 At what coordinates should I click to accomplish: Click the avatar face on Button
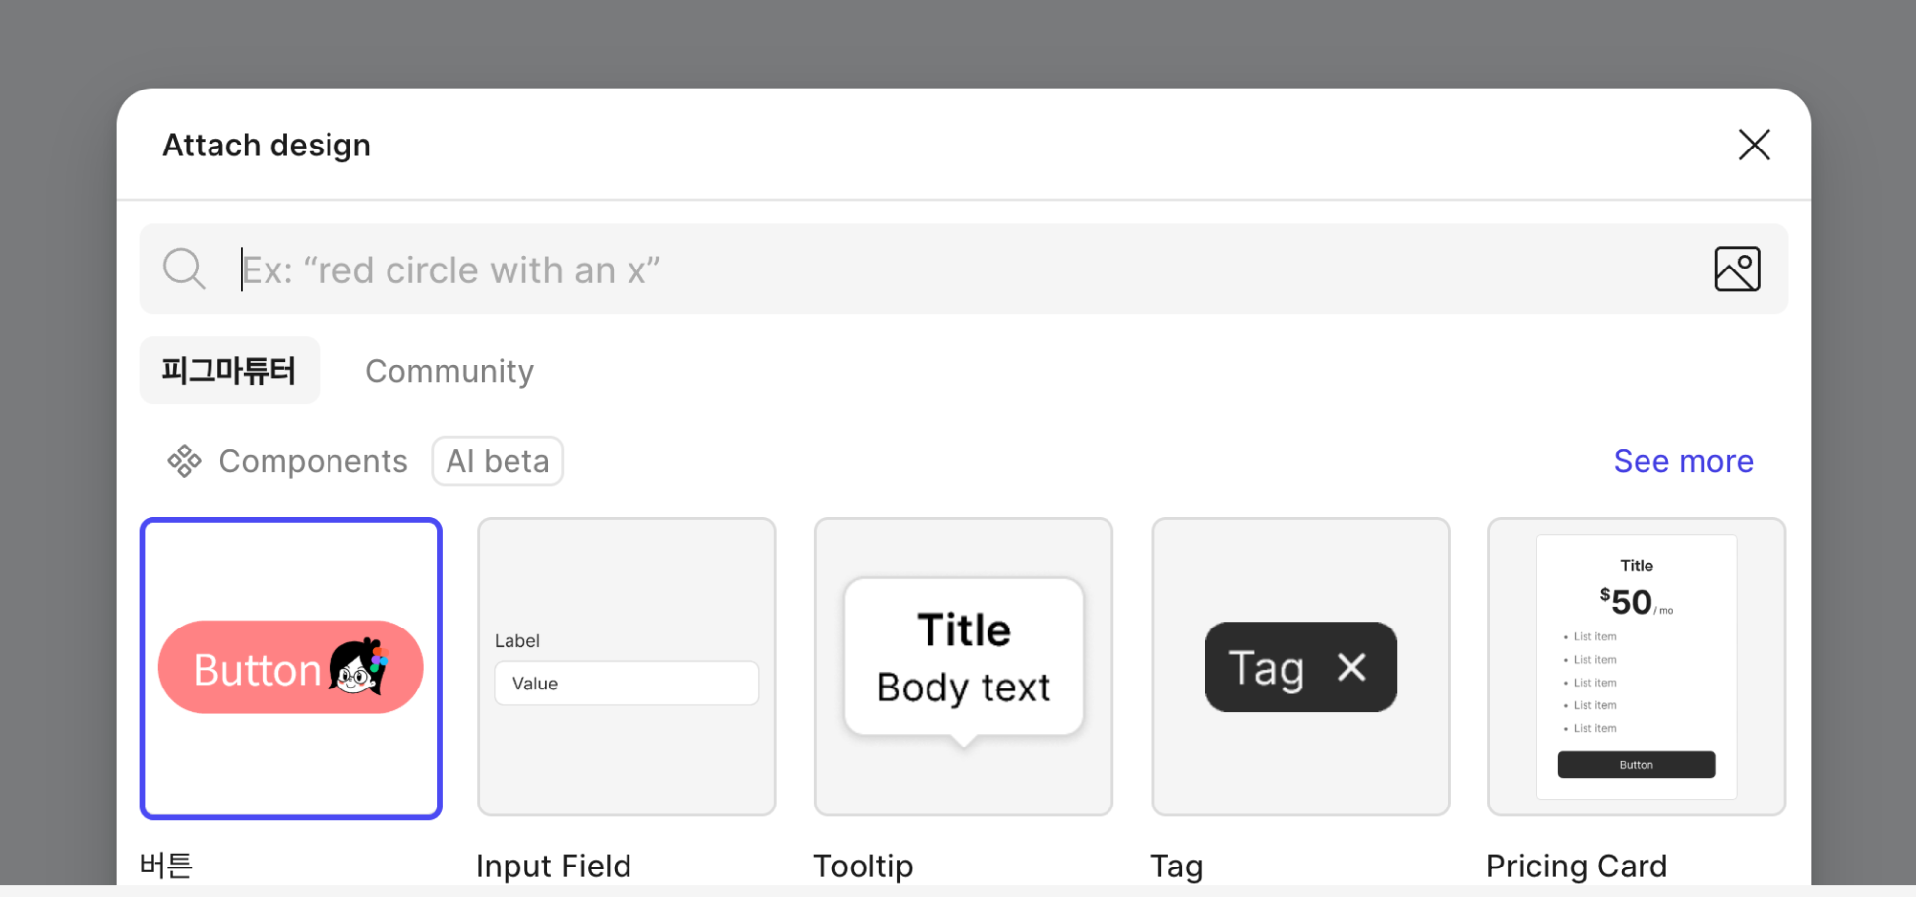[x=358, y=667]
